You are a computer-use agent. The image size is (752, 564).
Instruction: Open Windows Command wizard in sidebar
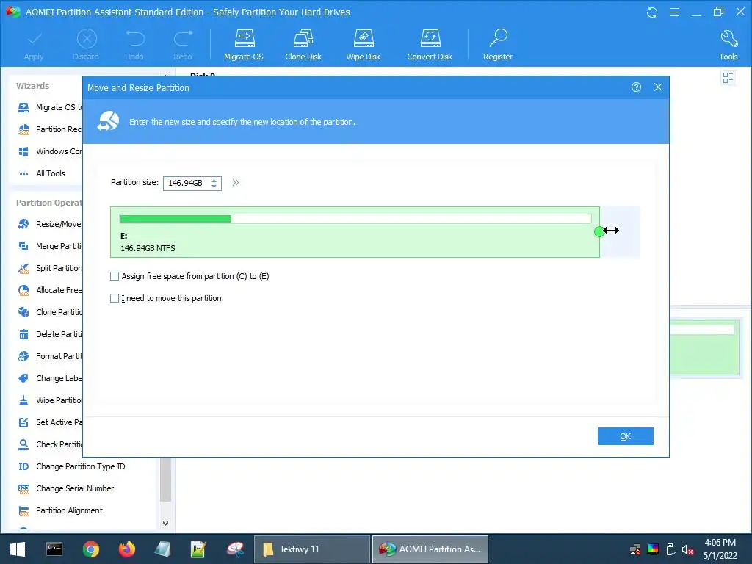click(50, 151)
